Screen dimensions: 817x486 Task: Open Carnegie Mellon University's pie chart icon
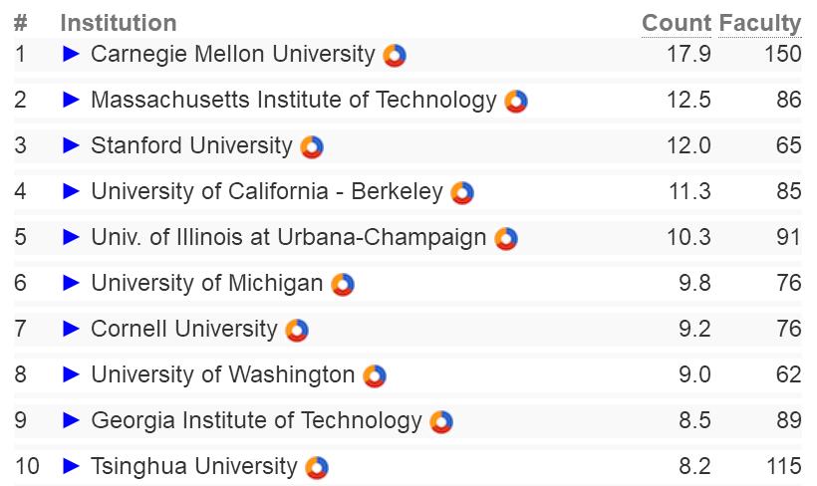point(395,55)
